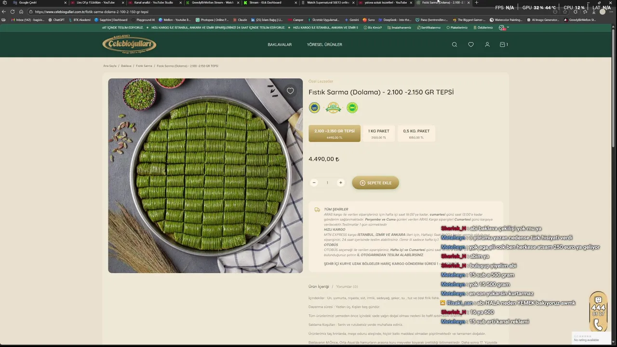617x347 pixels.
Task: Open the Inbox (142) bookmark
Action: pyautogui.click(x=27, y=20)
